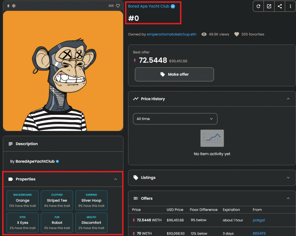The height and width of the screenshot is (236, 296).
Task: Click the Description lines icon
Action: (11, 144)
